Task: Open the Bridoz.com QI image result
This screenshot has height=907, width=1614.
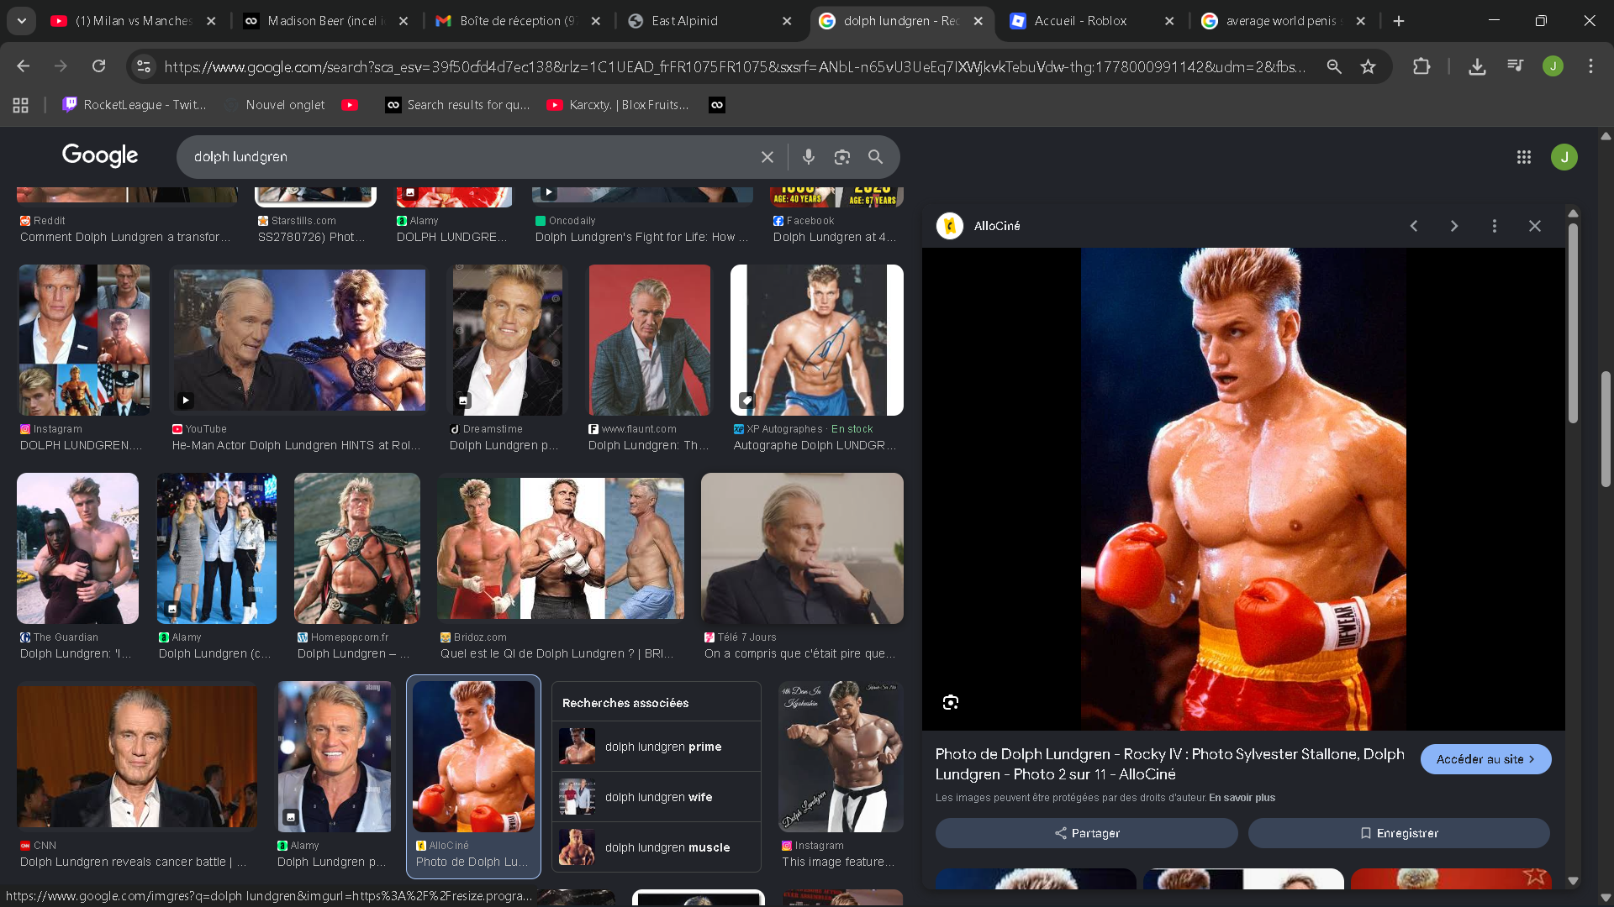Action: [561, 548]
